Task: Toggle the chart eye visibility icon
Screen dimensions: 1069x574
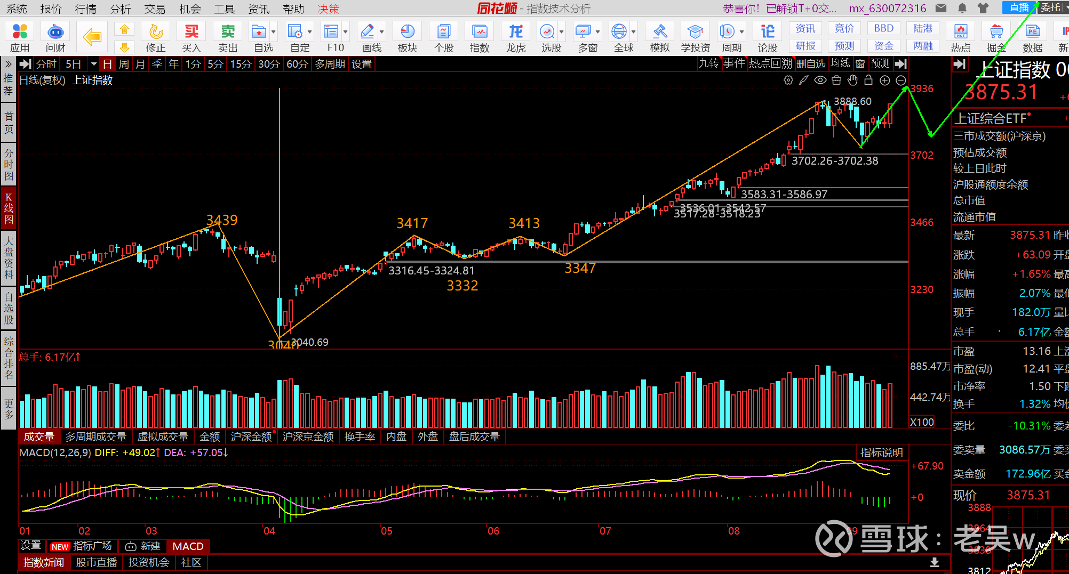Action: (820, 80)
